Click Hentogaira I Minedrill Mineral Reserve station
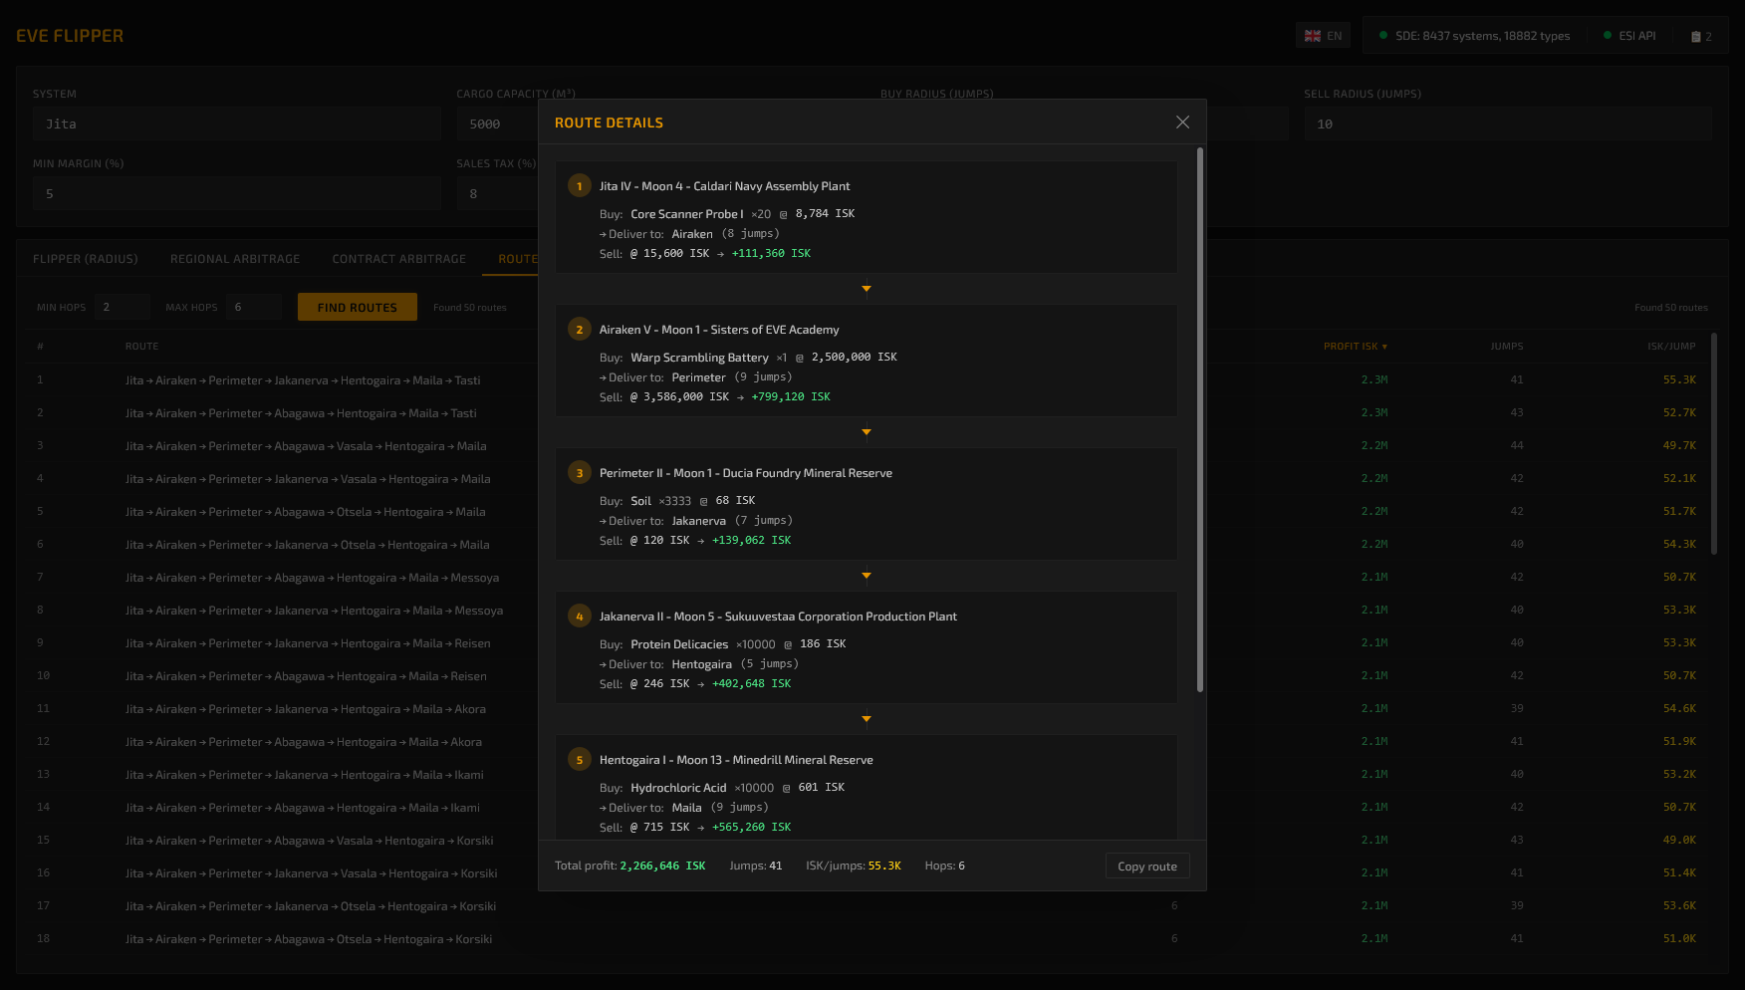The height and width of the screenshot is (990, 1745). (736, 760)
